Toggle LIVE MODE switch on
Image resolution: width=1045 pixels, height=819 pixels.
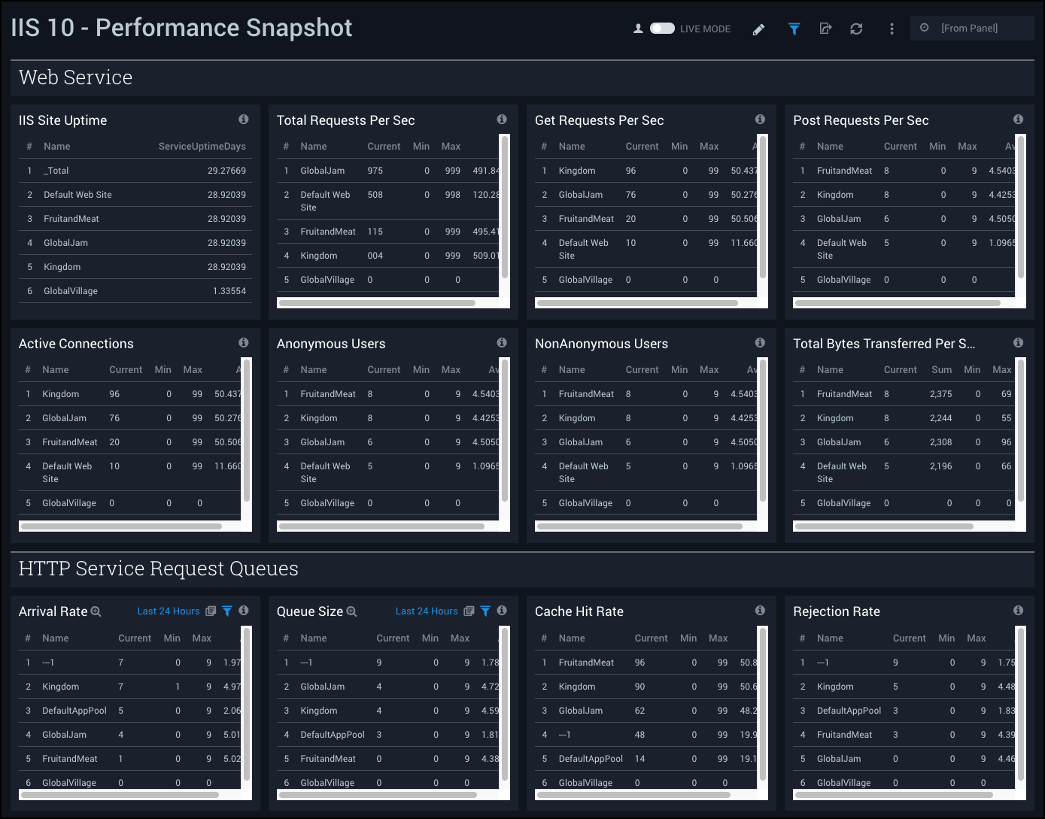(x=662, y=29)
